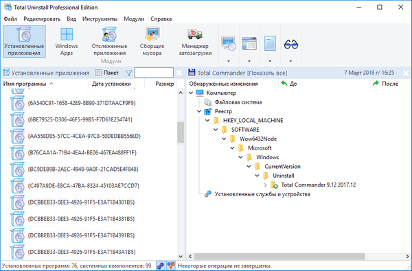This screenshot has height=271, width=412.
Task: Open dropdown arrow under document page icon
Action: point(270,61)
